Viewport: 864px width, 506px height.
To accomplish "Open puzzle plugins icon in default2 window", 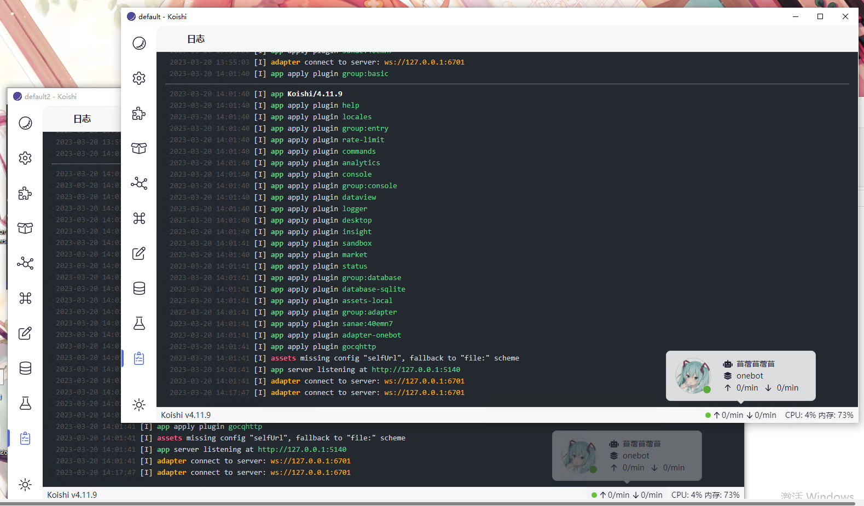I will 25,193.
